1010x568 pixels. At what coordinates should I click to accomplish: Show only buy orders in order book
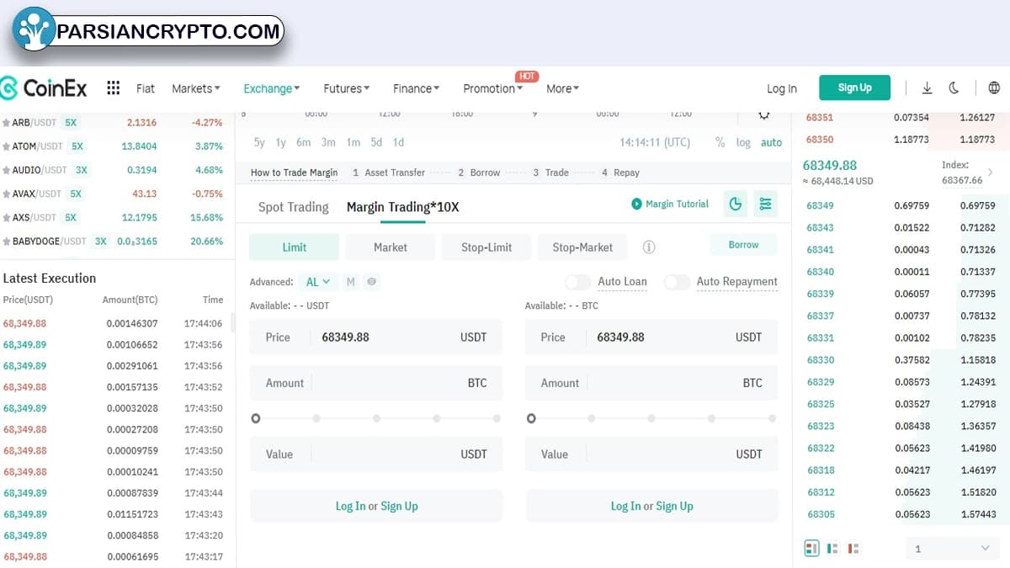[832, 549]
